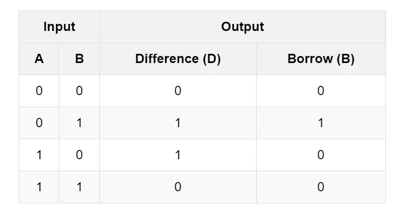The height and width of the screenshot is (213, 405).
Task: Select the input column B header
Action: click(79, 59)
